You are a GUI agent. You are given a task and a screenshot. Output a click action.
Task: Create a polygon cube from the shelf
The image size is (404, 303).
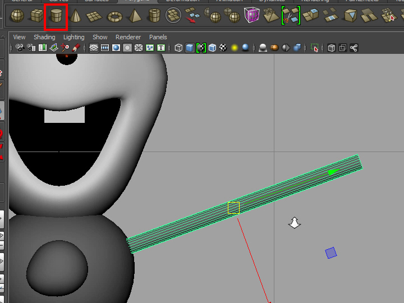pos(36,16)
